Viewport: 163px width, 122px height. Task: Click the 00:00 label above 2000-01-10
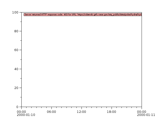point(21,112)
